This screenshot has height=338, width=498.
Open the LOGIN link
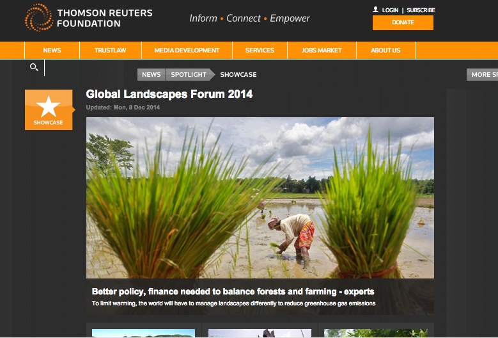click(390, 10)
